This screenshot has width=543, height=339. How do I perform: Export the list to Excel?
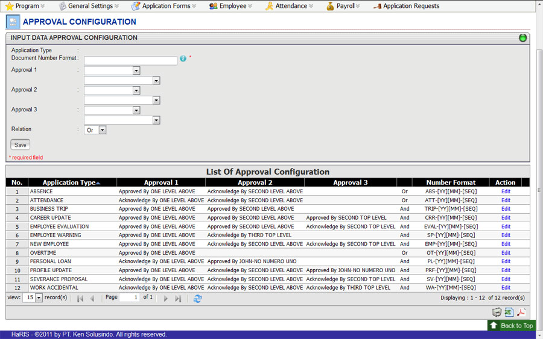coord(509,312)
